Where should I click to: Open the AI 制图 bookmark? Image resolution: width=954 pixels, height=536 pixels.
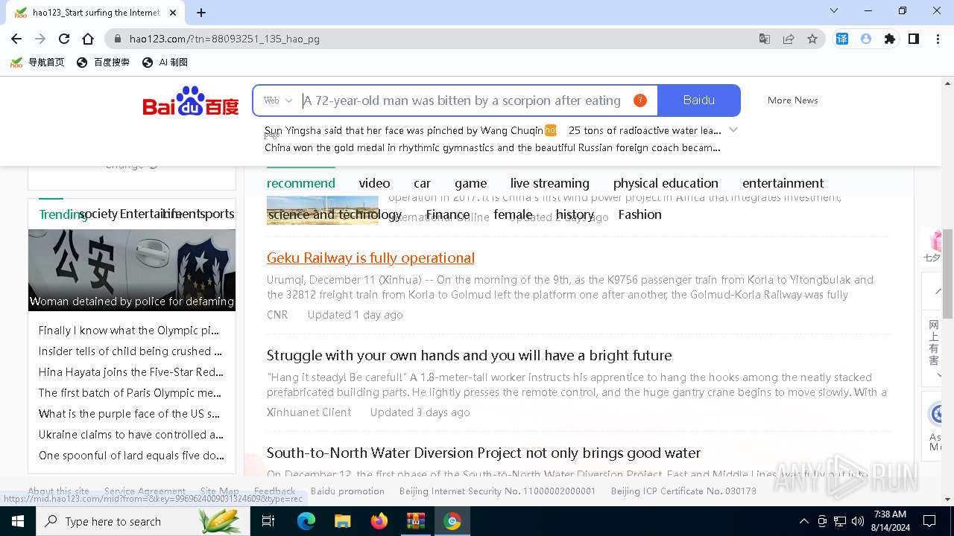tap(165, 63)
